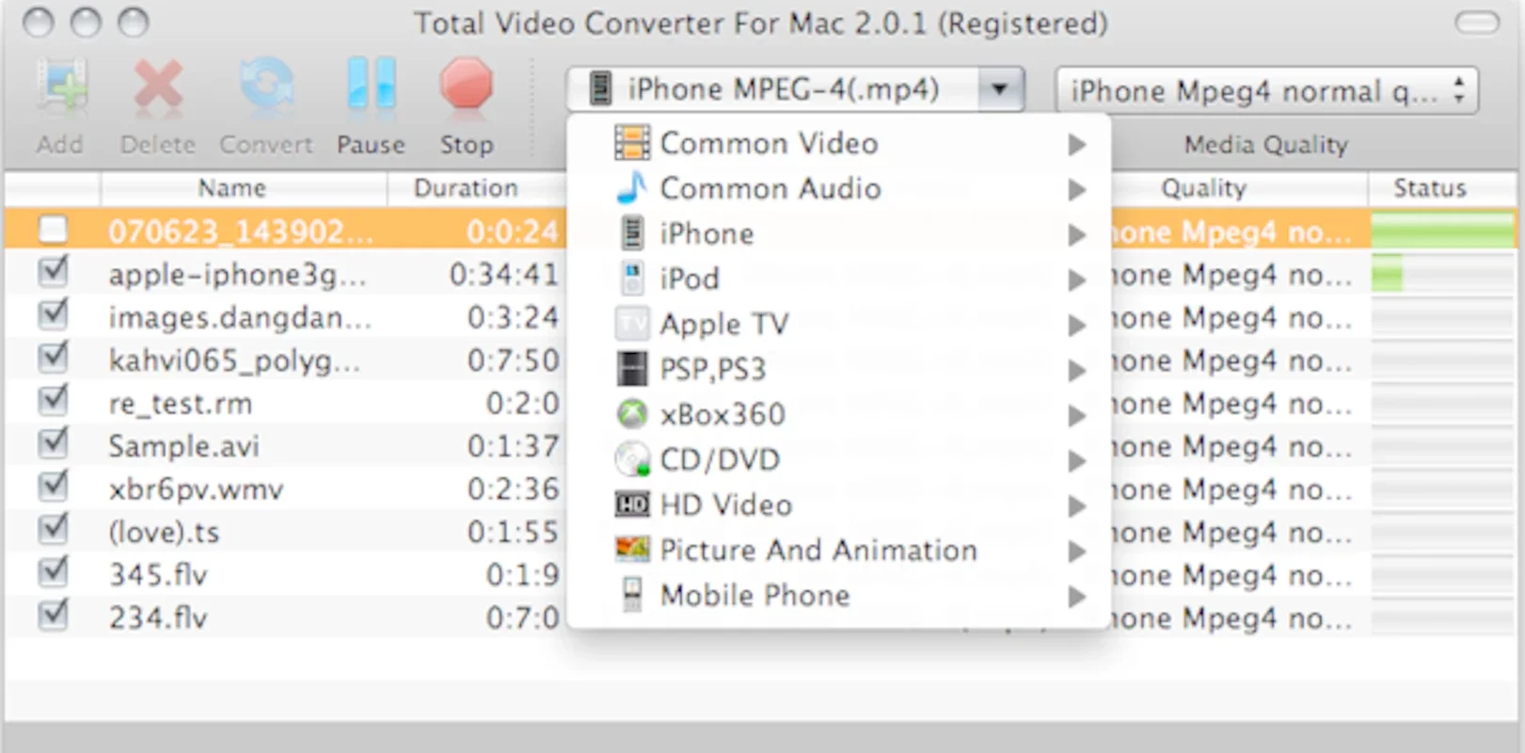Uncheck the 234.flv checkbox
The width and height of the screenshot is (1525, 753).
tap(54, 616)
